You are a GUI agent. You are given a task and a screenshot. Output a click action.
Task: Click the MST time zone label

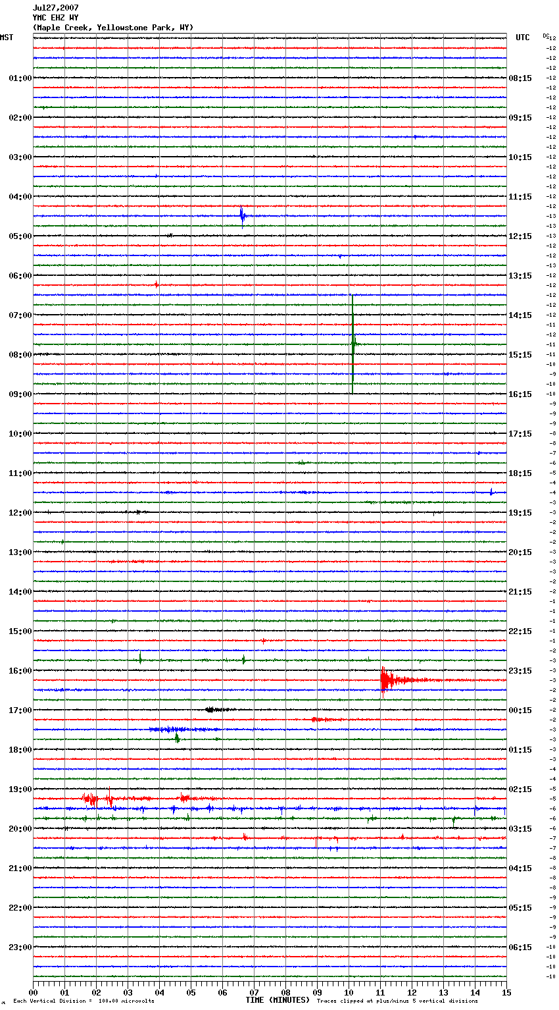click(x=7, y=38)
